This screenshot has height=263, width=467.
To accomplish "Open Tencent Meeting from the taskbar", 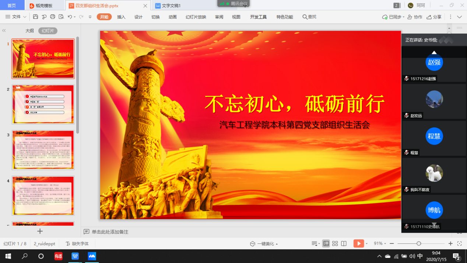I will click(92, 256).
